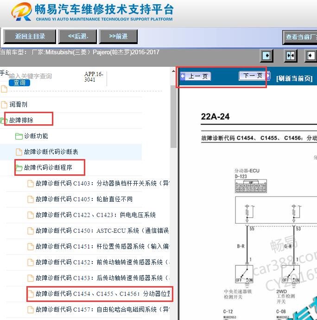The height and width of the screenshot is (320, 317).
Task: Go back with the <<后退 button
Action: coord(77,37)
